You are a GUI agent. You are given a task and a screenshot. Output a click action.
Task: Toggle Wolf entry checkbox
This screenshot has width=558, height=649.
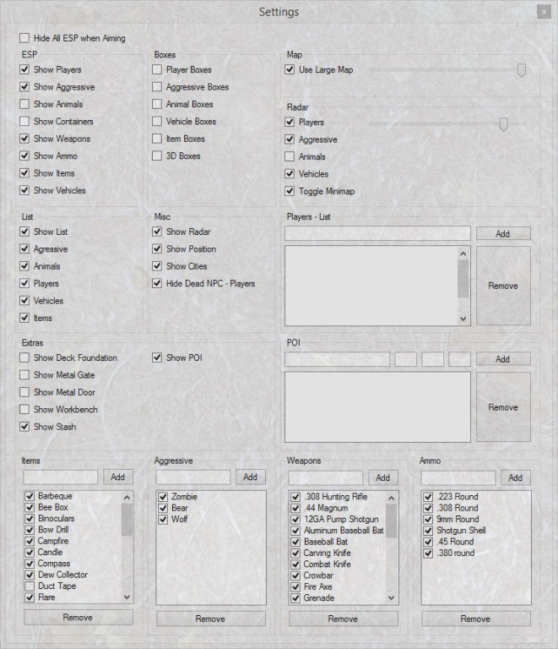tap(163, 519)
